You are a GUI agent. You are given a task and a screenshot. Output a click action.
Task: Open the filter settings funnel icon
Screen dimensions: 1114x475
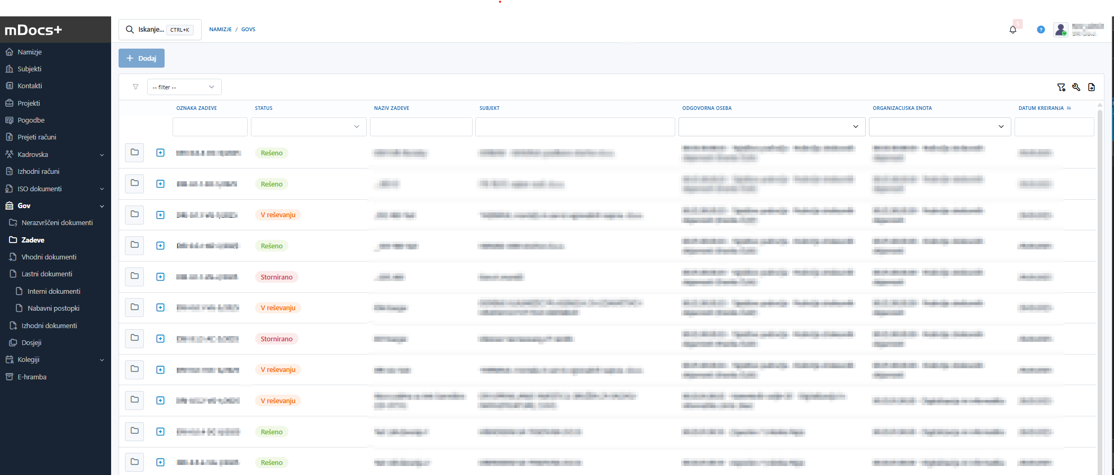point(1061,87)
